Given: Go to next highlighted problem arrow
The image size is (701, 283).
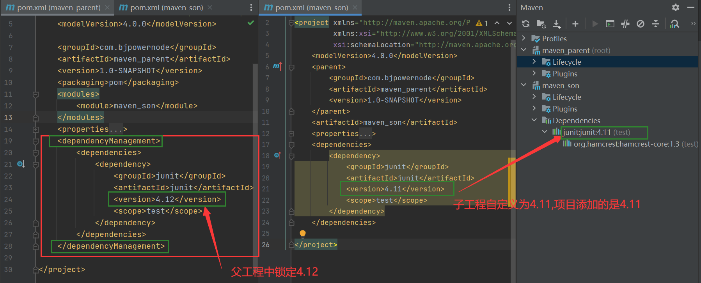Looking at the screenshot, I should point(509,23).
